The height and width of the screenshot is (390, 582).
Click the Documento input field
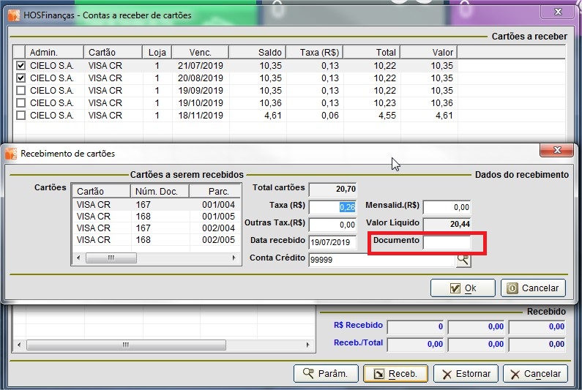click(x=447, y=242)
